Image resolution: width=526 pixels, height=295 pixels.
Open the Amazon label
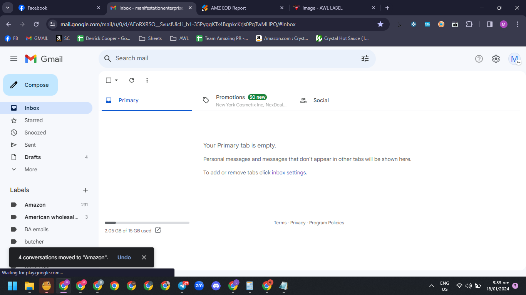coord(46,205)
